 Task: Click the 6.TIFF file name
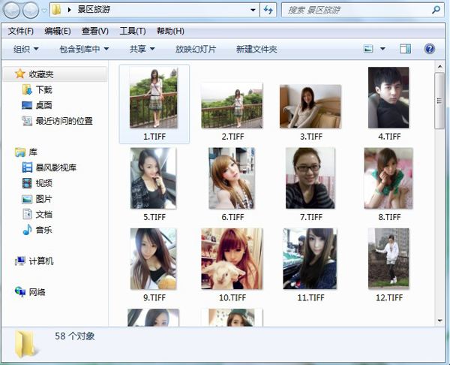(232, 217)
